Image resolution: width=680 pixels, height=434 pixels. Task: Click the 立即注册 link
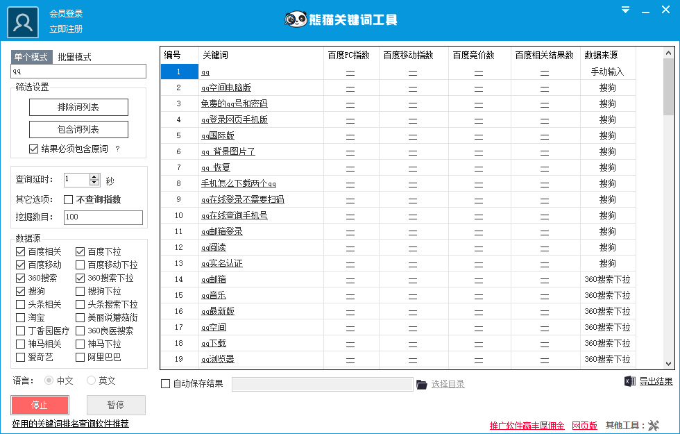click(x=66, y=29)
